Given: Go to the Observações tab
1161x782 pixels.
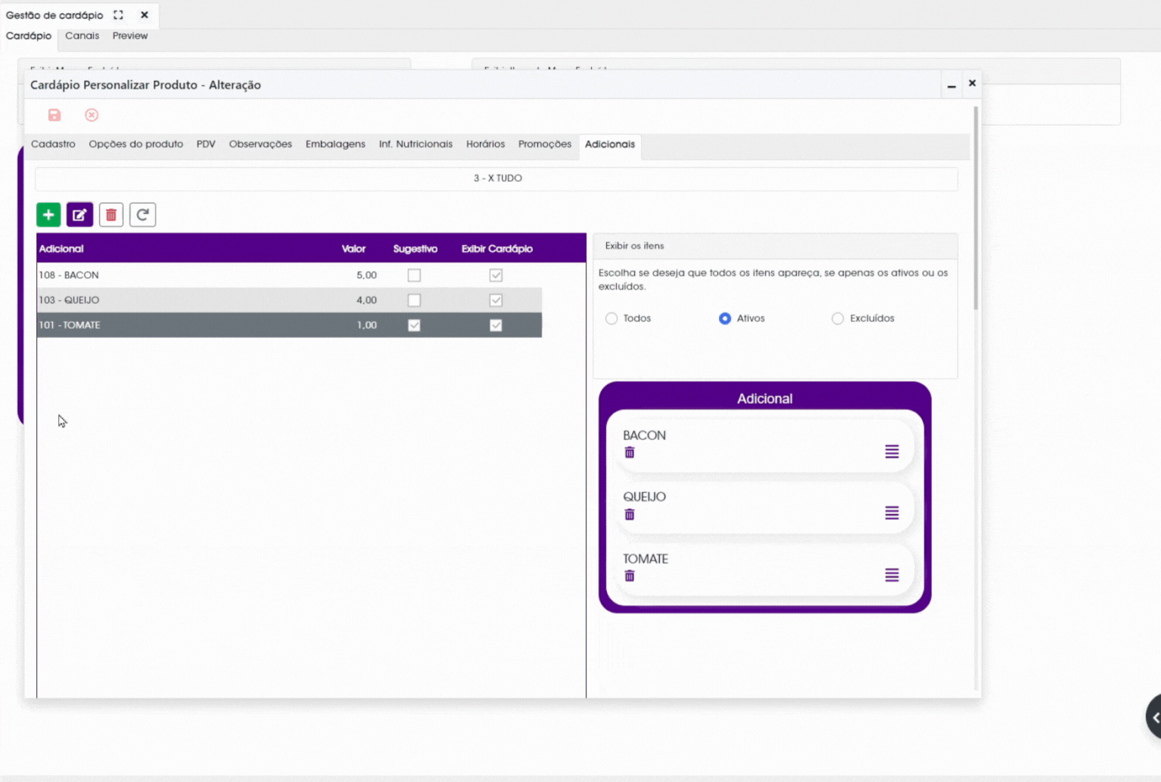Looking at the screenshot, I should tap(260, 144).
